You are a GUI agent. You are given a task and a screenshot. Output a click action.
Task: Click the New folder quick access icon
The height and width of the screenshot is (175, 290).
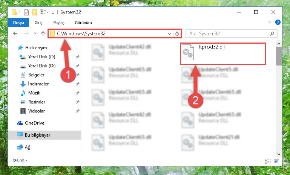coord(35,12)
